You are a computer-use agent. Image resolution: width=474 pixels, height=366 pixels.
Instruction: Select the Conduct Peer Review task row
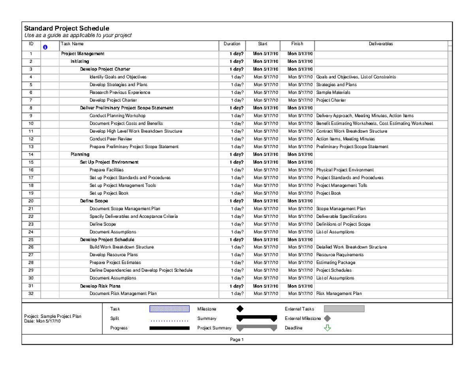click(111, 139)
